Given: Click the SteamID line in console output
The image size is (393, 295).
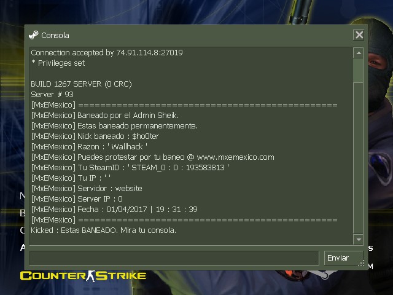Looking at the screenshot, I should pos(130,168).
